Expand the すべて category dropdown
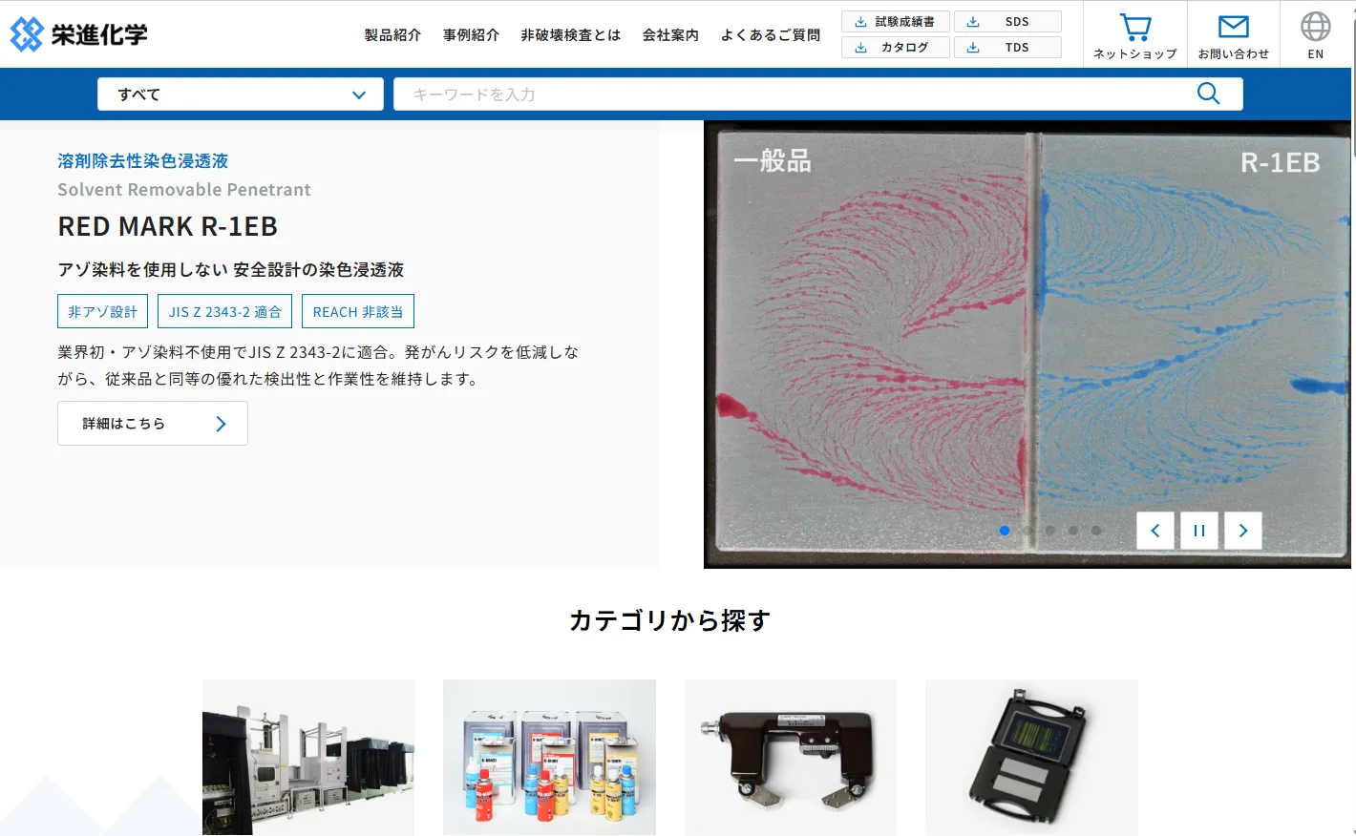Screen dimensions: 1356x836 click(241, 94)
